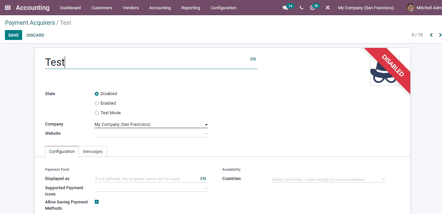Click the phone call icon in top bar
This screenshot has height=214, width=442.
pyautogui.click(x=301, y=8)
